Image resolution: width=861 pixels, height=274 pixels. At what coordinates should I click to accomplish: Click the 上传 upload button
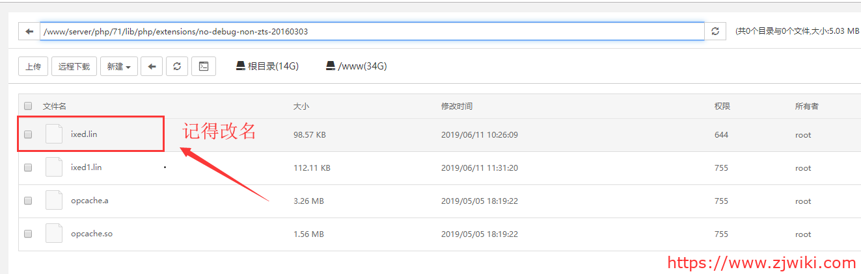point(33,66)
